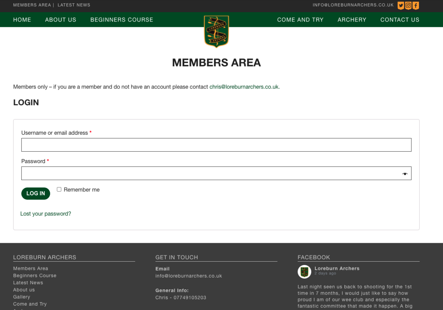Open BEGINNERS COURSE in the nav bar
This screenshot has height=310, width=443.
pos(121,20)
